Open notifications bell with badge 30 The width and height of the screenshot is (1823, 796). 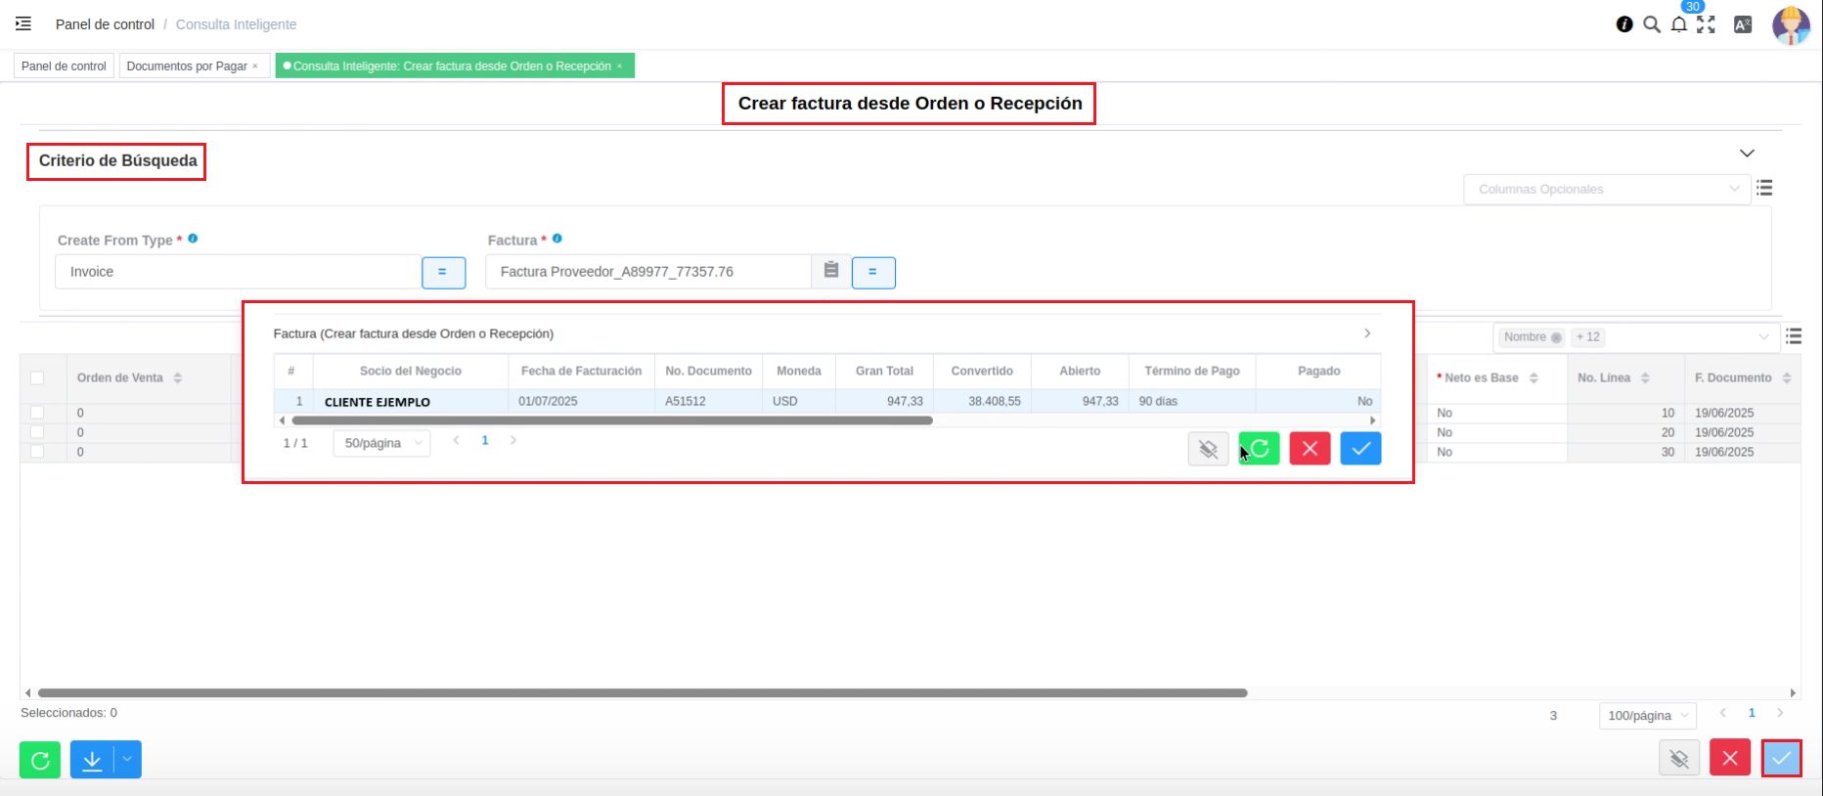pyautogui.click(x=1679, y=24)
